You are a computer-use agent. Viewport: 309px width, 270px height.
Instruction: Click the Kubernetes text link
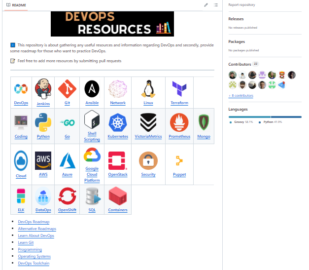pyautogui.click(x=118, y=136)
